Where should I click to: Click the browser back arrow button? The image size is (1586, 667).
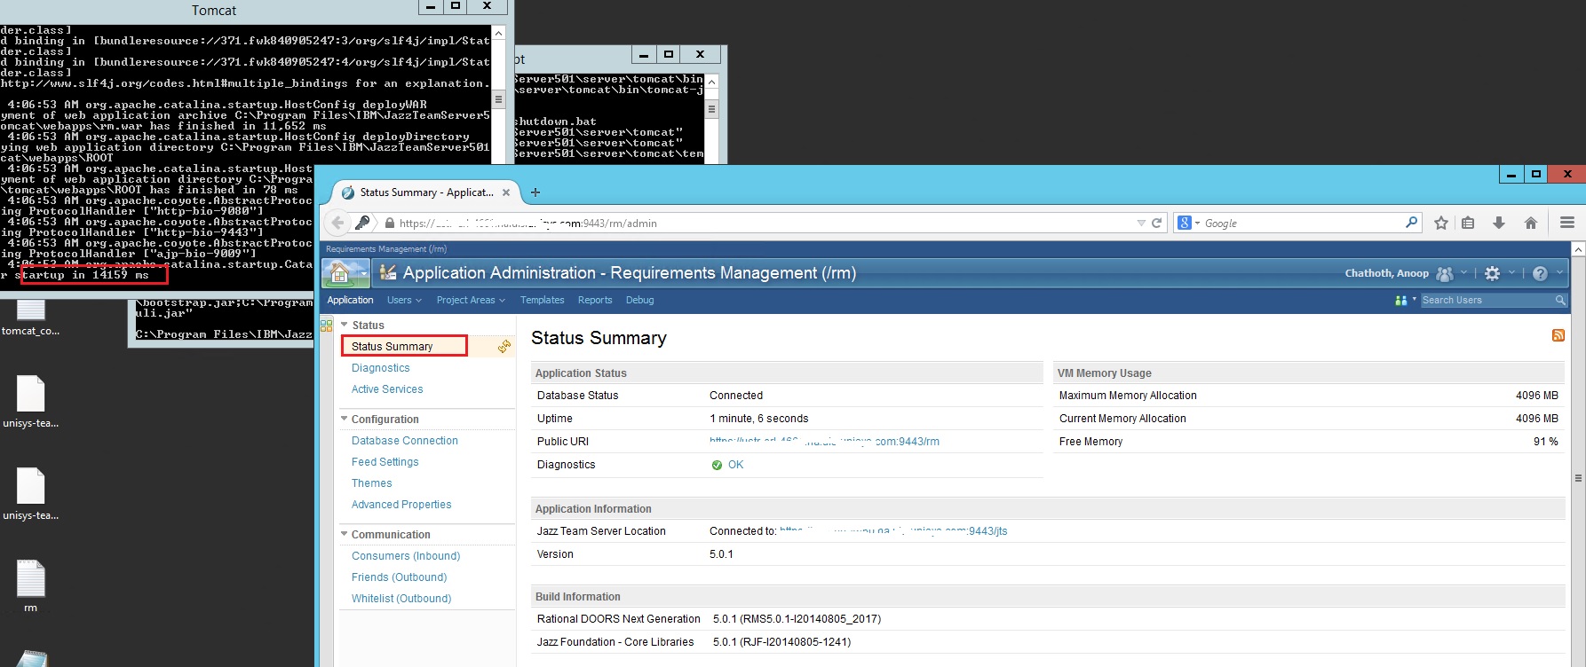(x=337, y=223)
